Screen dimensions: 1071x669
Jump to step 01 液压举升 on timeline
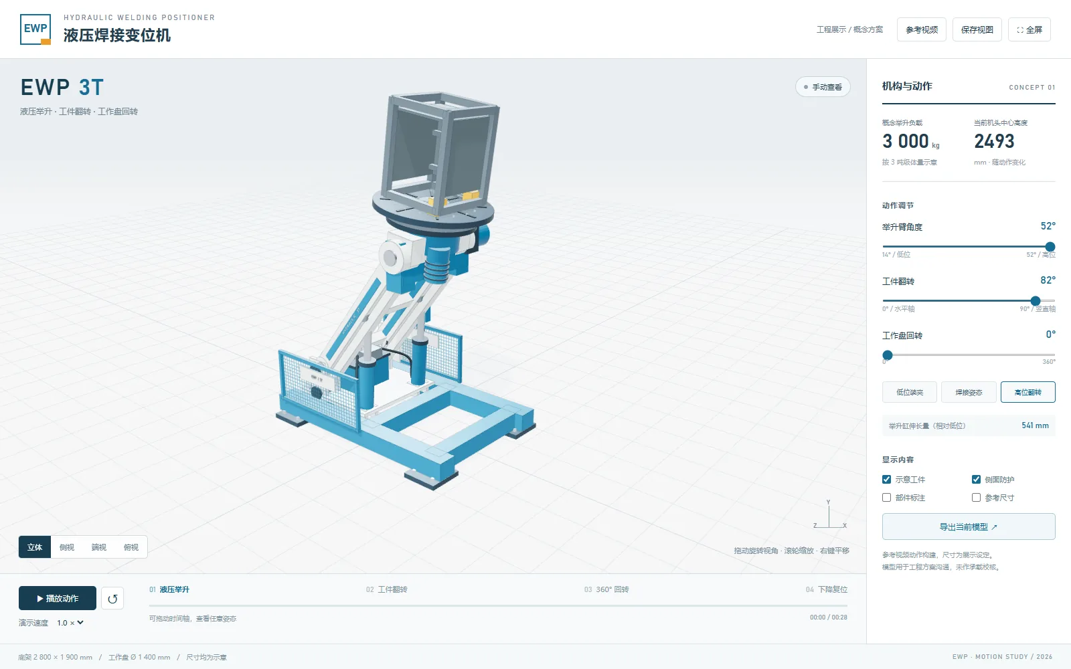click(x=169, y=589)
